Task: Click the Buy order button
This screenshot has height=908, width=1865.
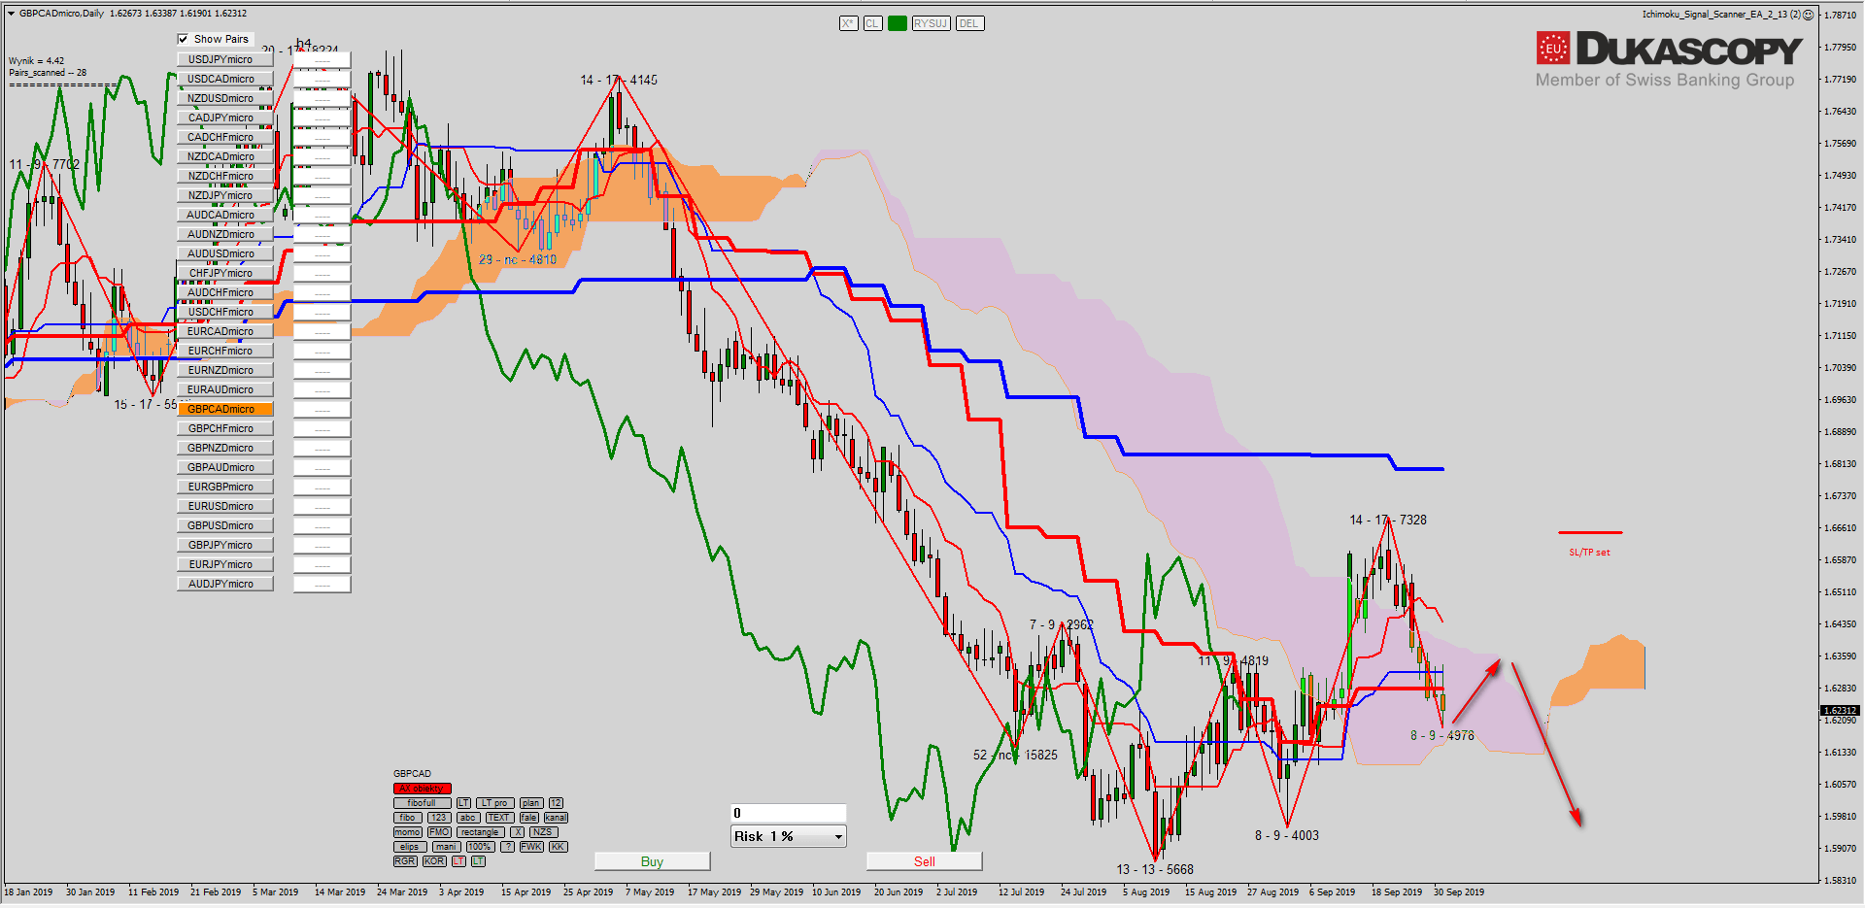Action: (652, 861)
